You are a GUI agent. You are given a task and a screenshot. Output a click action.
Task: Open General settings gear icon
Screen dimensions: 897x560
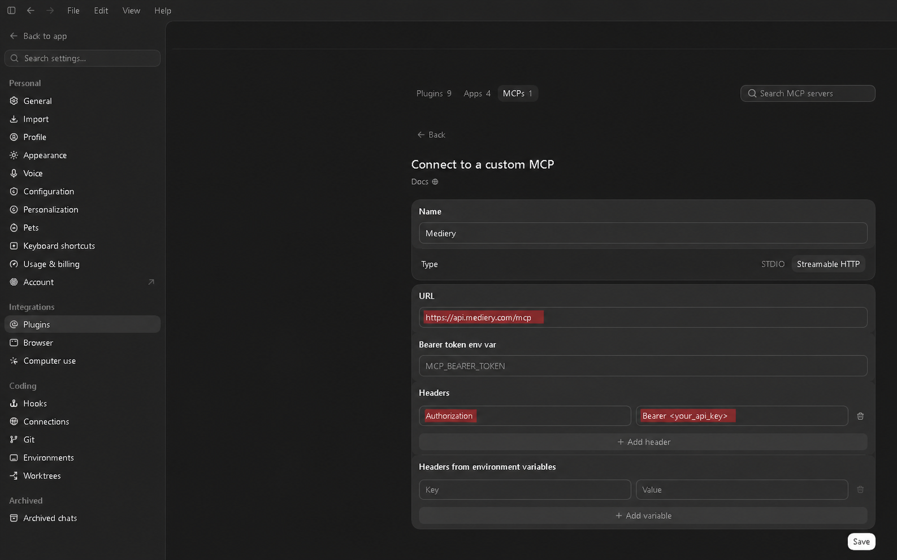pos(14,101)
